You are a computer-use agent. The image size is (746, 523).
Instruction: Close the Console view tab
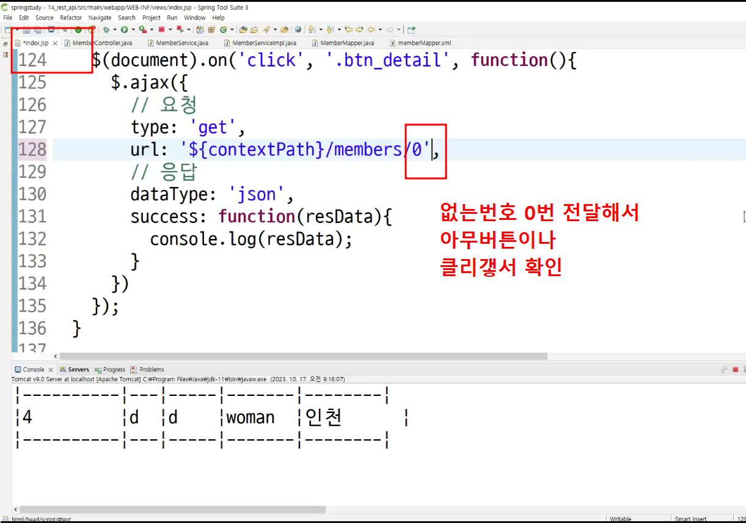click(51, 370)
